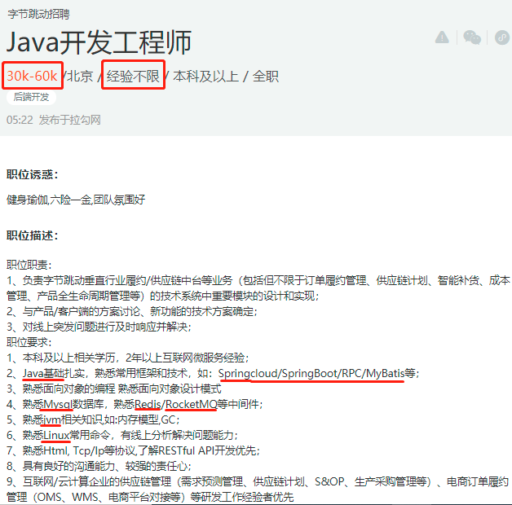The height and width of the screenshot is (505, 512).
Task: Click the last line mentioning OMS、WMS
Action: 150,497
